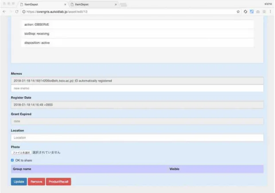Open the Chrome three-dot menu

pyautogui.click(x=270, y=12)
